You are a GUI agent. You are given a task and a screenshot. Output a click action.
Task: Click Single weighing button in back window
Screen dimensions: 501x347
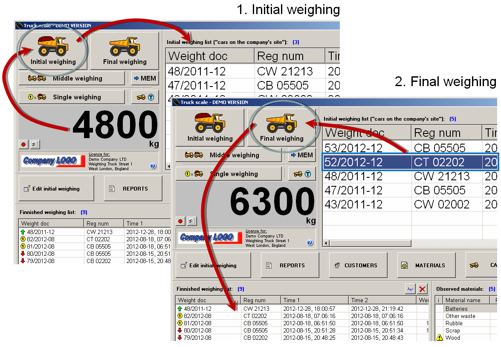coord(72,97)
